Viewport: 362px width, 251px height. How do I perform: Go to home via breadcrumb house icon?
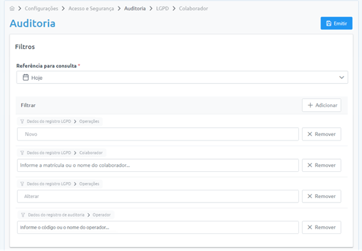pyautogui.click(x=12, y=8)
